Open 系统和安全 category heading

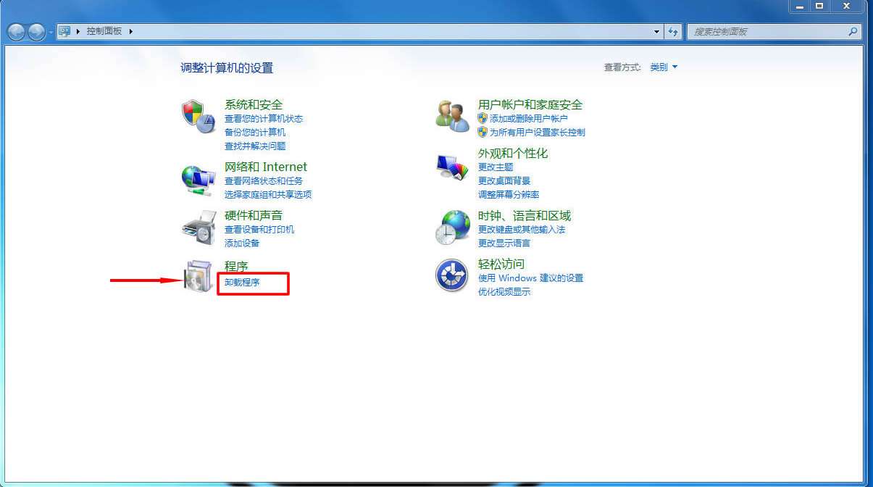(254, 104)
